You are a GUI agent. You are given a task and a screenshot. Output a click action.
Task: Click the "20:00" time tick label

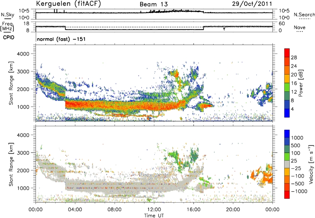tap(233, 210)
